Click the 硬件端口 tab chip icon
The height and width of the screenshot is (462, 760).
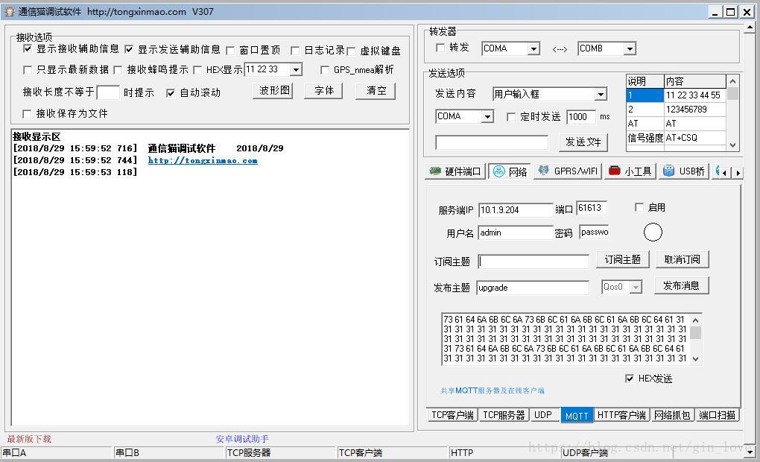click(435, 171)
